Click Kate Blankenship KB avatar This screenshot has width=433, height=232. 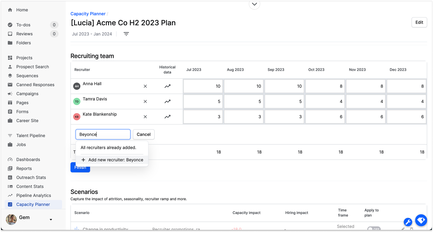pos(77,117)
